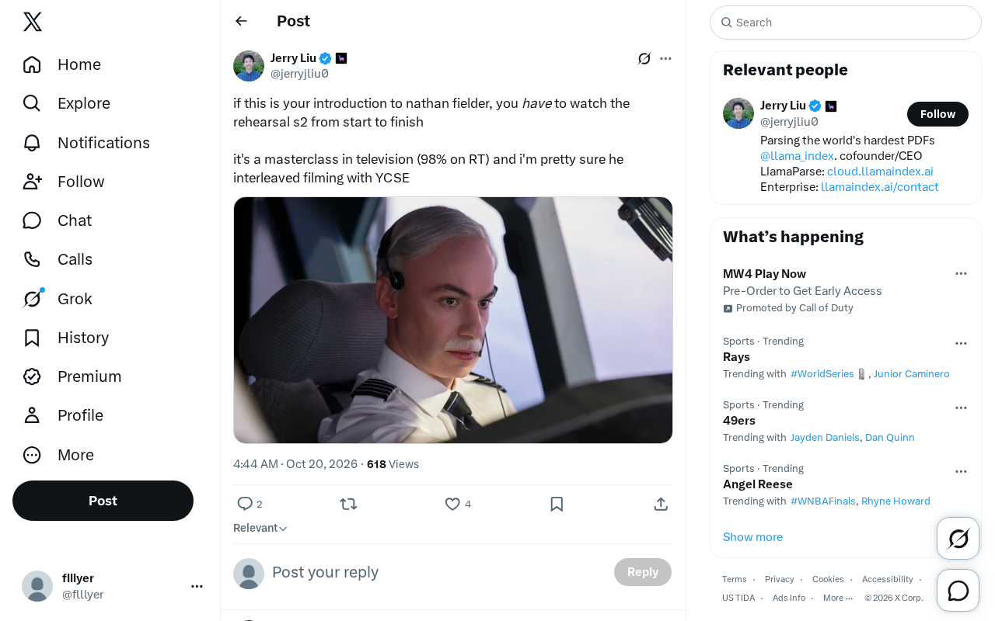995x621 pixels.
Task: Repost using the retweet icon
Action: pos(348,504)
